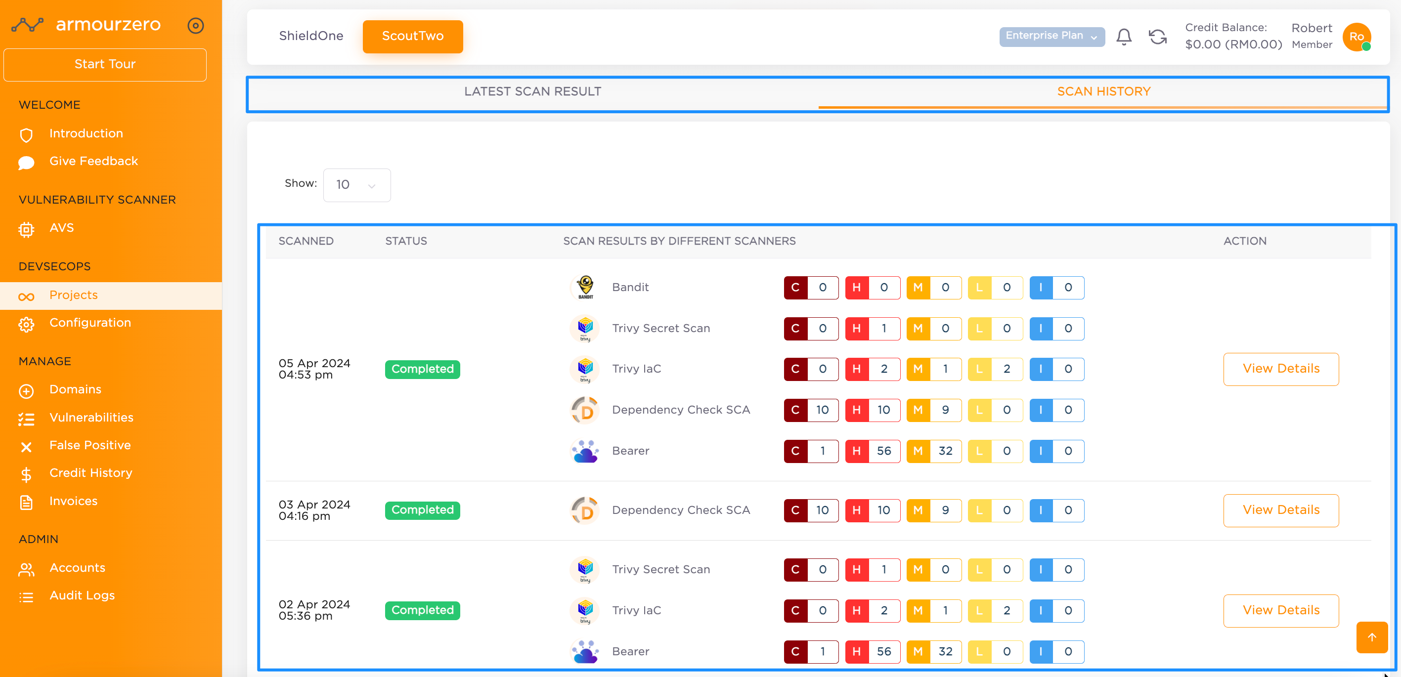Click the Start Tour button
Screen dimensions: 1401x677
pos(104,64)
